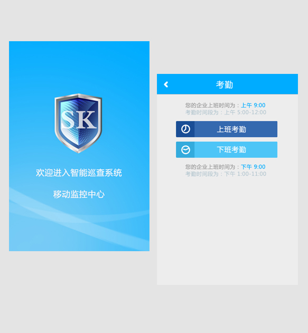Click the clock icon on 上班考勤
This screenshot has width=308, height=333.
tap(185, 129)
